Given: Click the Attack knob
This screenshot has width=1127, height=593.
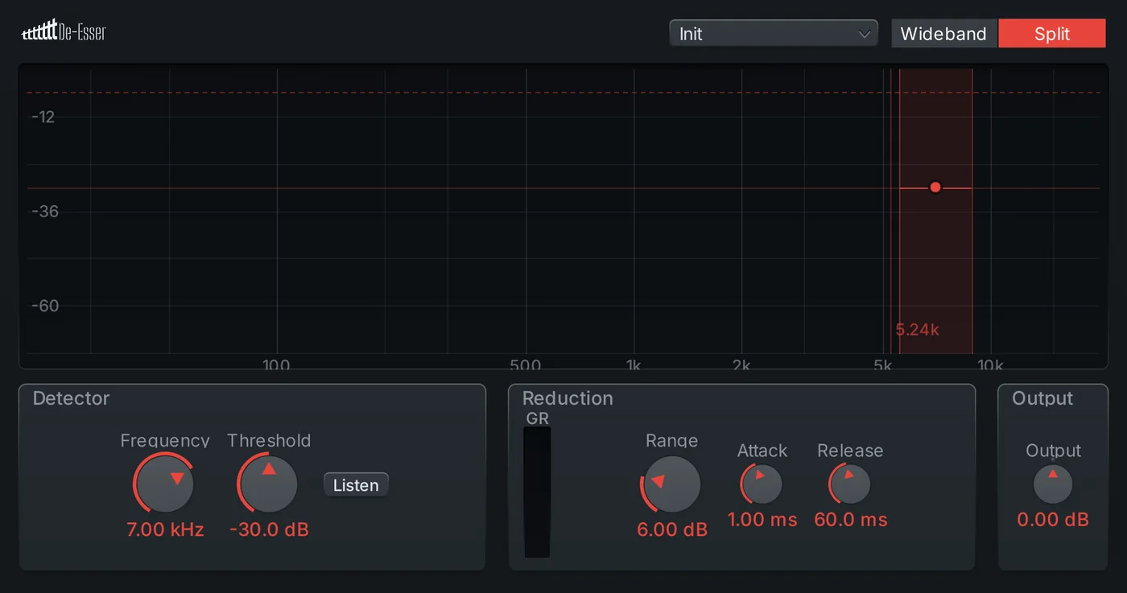Looking at the screenshot, I should click(762, 484).
